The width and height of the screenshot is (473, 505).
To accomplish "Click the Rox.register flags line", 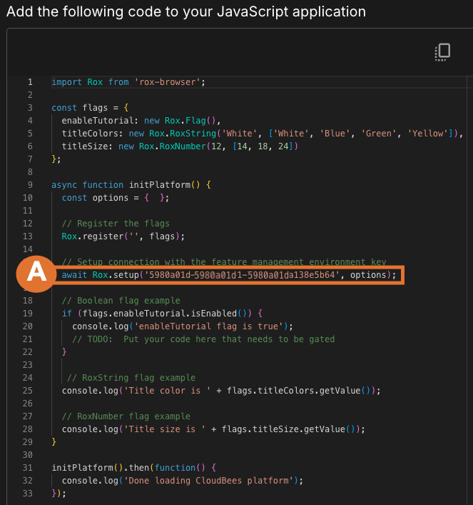I will (123, 236).
